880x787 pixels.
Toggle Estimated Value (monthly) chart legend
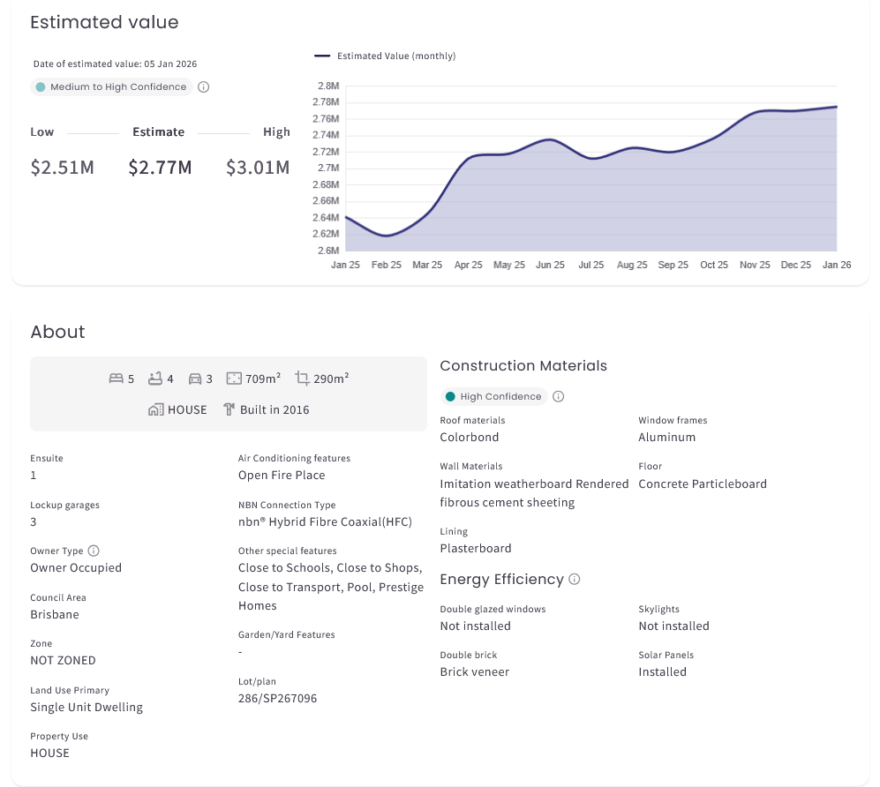click(385, 56)
